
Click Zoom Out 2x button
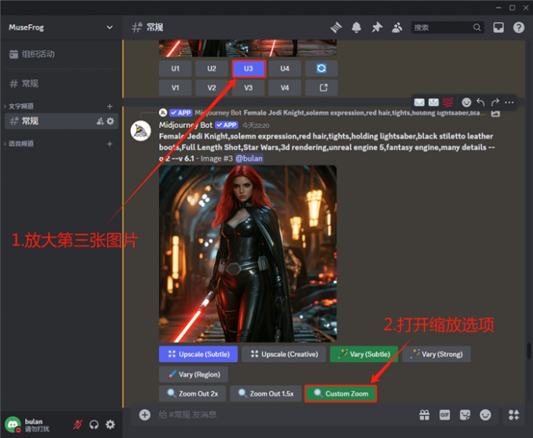click(x=192, y=393)
